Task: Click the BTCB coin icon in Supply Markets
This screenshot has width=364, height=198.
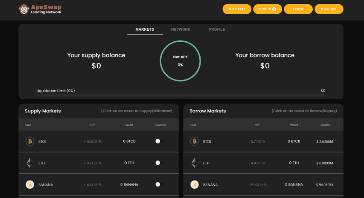Action: tap(30, 141)
